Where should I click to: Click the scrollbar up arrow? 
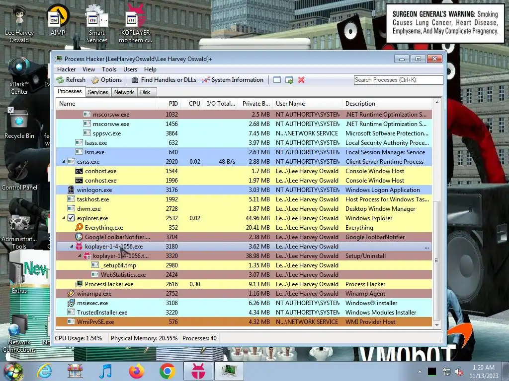point(436,102)
